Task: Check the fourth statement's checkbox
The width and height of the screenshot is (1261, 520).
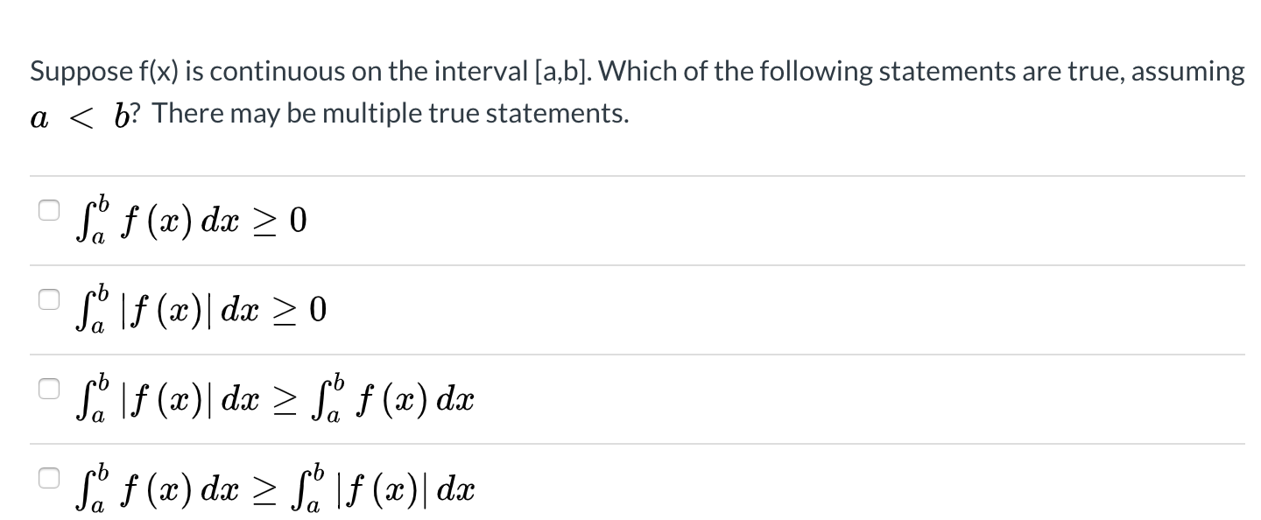Action: tap(48, 477)
